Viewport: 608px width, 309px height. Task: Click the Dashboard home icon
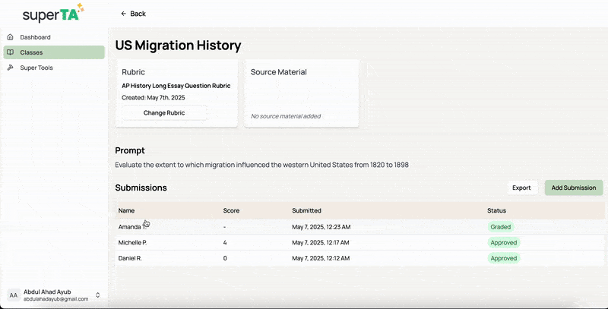pos(10,37)
